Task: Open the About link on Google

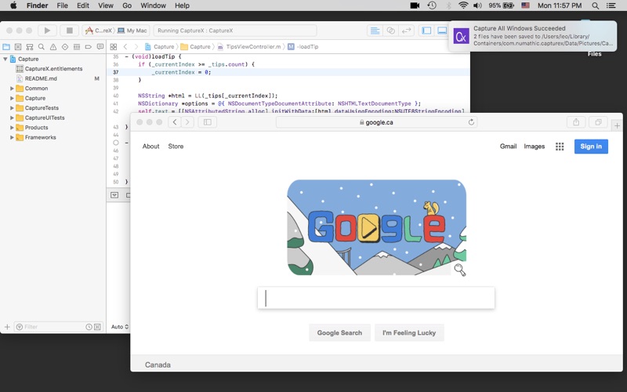Action: pyautogui.click(x=150, y=147)
